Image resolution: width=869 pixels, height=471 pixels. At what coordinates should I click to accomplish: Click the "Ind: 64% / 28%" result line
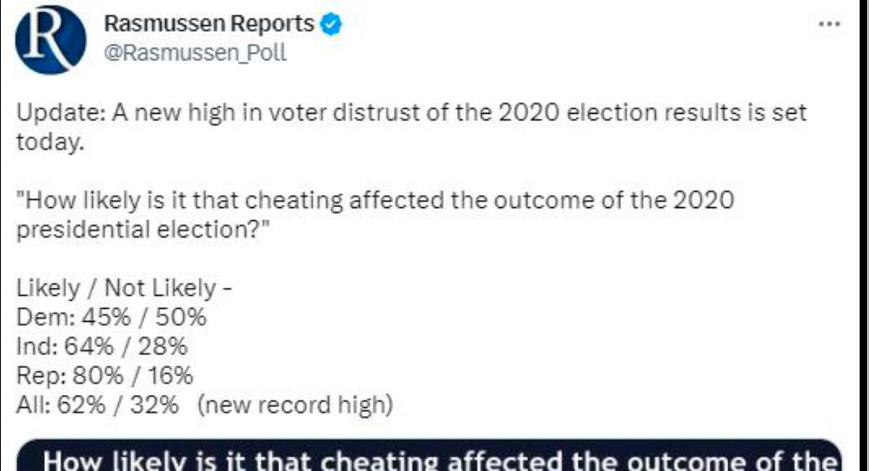click(102, 346)
